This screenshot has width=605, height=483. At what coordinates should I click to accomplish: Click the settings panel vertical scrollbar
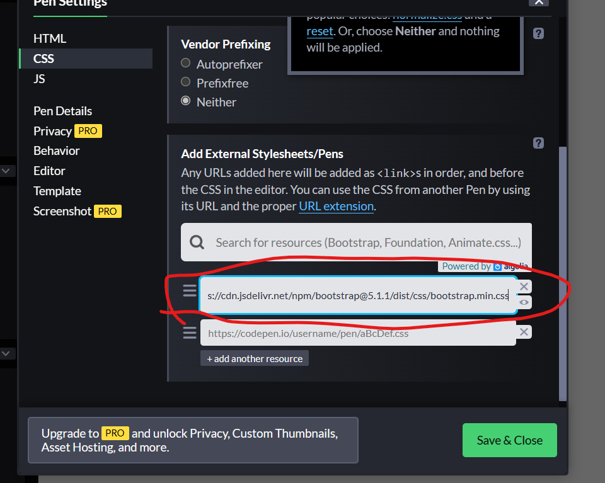(x=563, y=273)
